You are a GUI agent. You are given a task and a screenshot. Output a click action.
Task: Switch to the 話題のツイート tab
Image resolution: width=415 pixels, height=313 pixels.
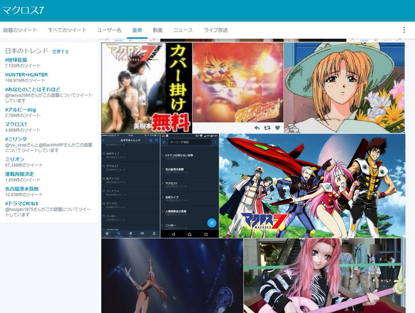coord(20,30)
